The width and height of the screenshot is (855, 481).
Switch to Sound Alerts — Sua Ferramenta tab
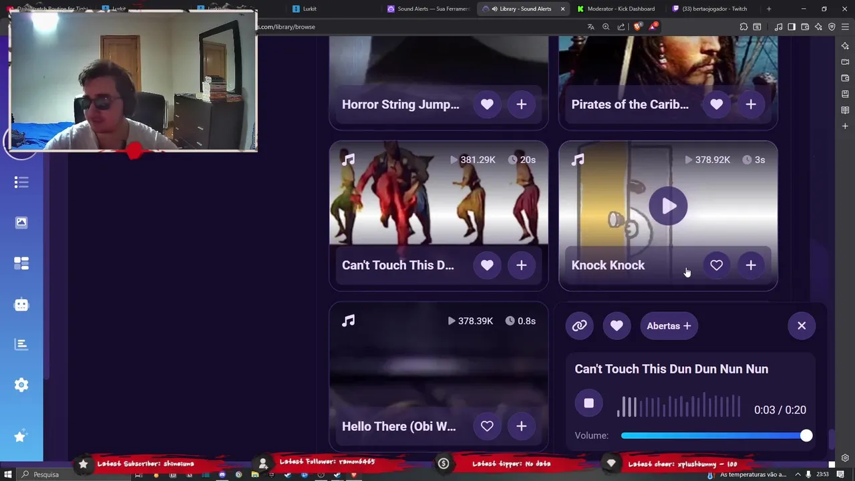(x=427, y=9)
